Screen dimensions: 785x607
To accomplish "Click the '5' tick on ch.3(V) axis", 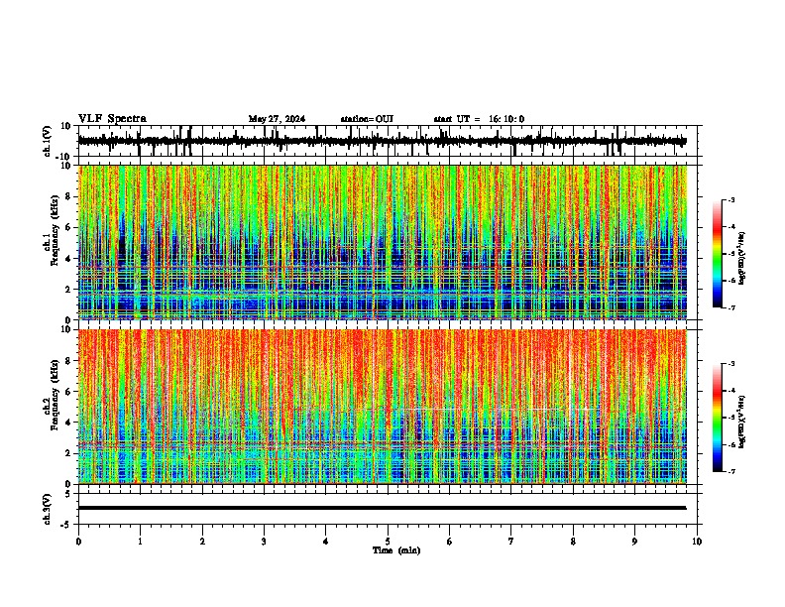I will pyautogui.click(x=68, y=493).
